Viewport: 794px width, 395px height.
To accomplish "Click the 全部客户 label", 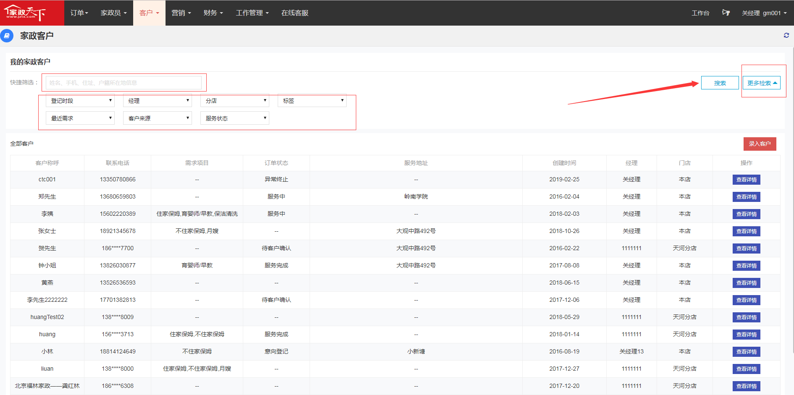I will pos(22,144).
